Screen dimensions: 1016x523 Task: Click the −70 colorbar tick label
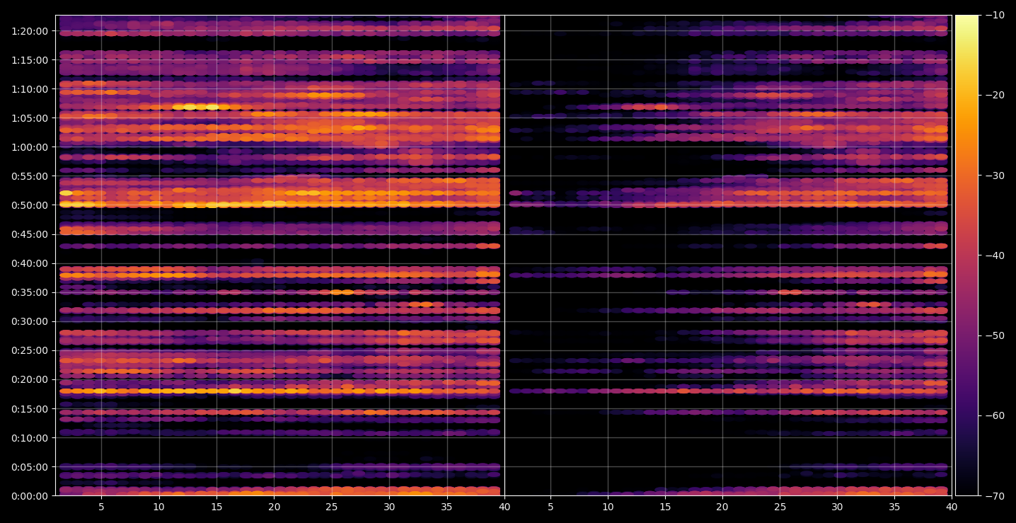point(995,495)
